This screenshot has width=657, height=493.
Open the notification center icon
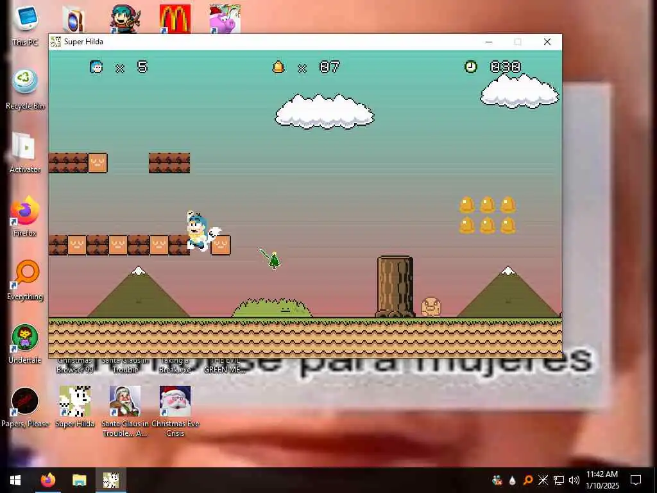[x=636, y=480]
